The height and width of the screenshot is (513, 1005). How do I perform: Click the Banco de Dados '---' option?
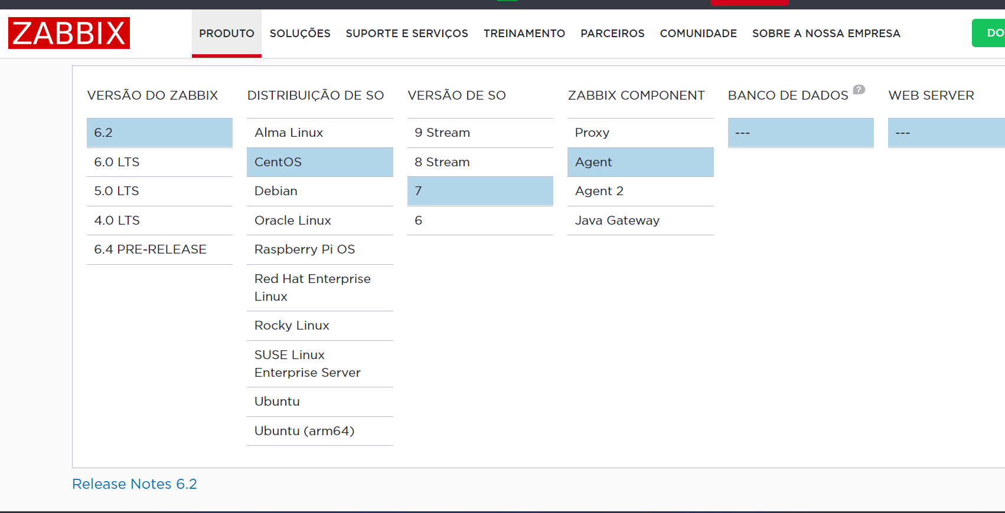coord(801,133)
